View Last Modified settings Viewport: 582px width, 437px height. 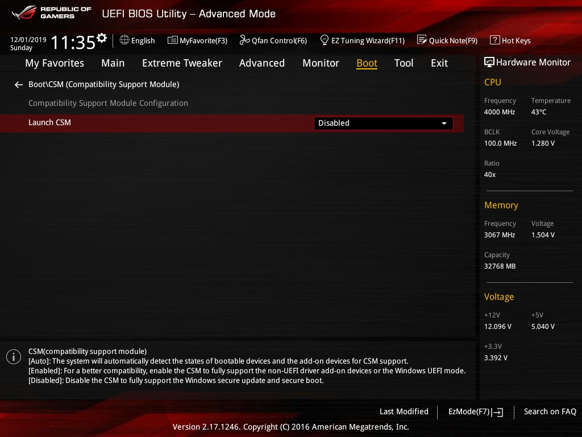pos(404,411)
